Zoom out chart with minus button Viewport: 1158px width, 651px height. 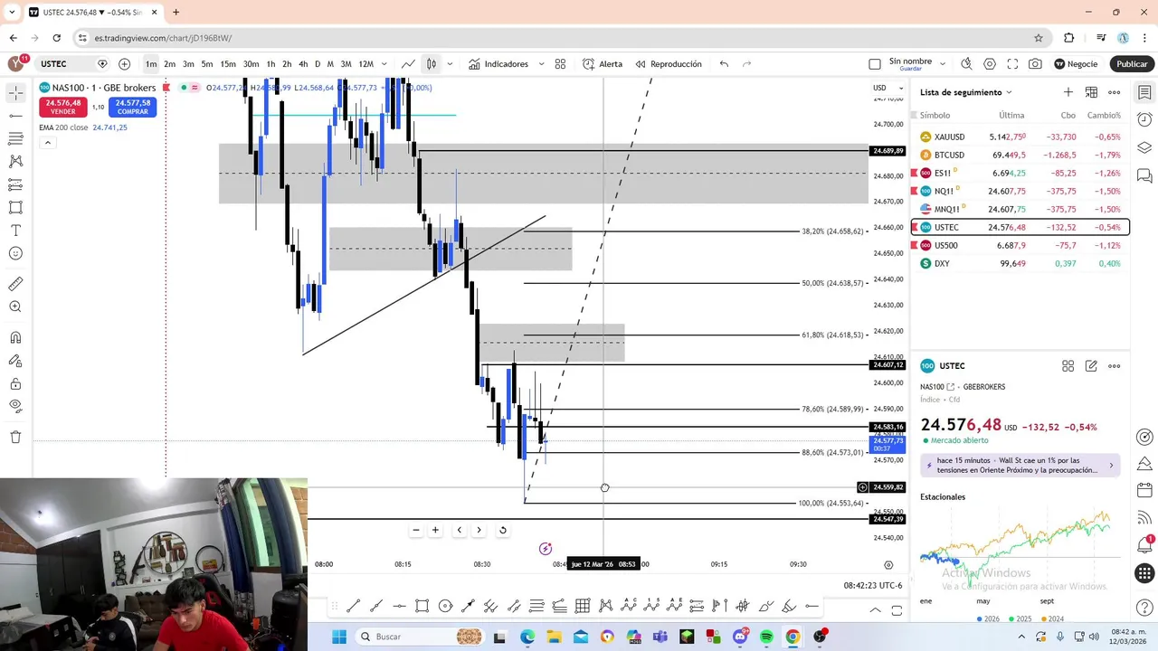[x=416, y=530]
